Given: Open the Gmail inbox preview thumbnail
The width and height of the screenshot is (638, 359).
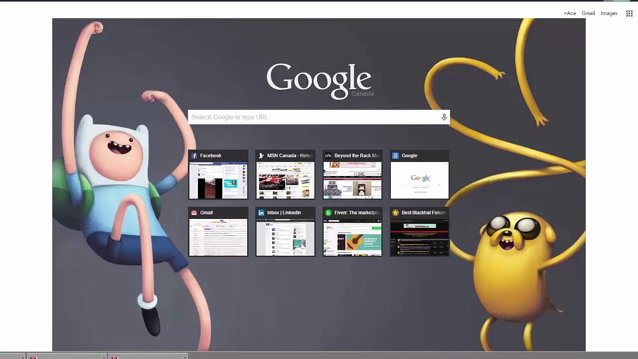Looking at the screenshot, I should (218, 237).
